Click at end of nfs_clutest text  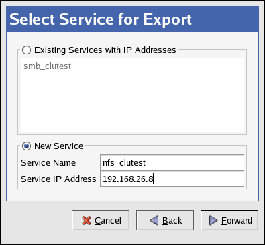(146, 163)
